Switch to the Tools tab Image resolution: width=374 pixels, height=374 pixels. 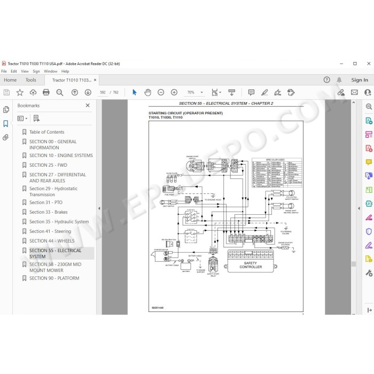pos(31,80)
